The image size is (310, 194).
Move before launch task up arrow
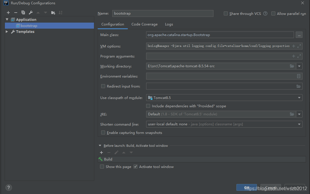[x=124, y=152]
